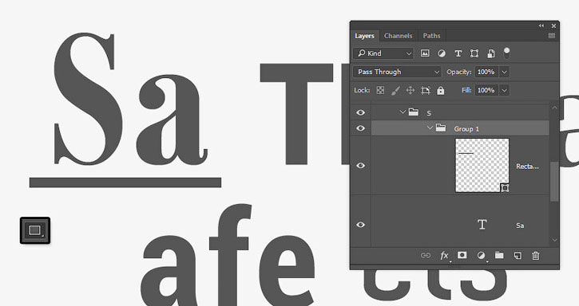Screen dimensions: 579x306
Task: Open the Fill slider dropdown
Action: pos(505,90)
